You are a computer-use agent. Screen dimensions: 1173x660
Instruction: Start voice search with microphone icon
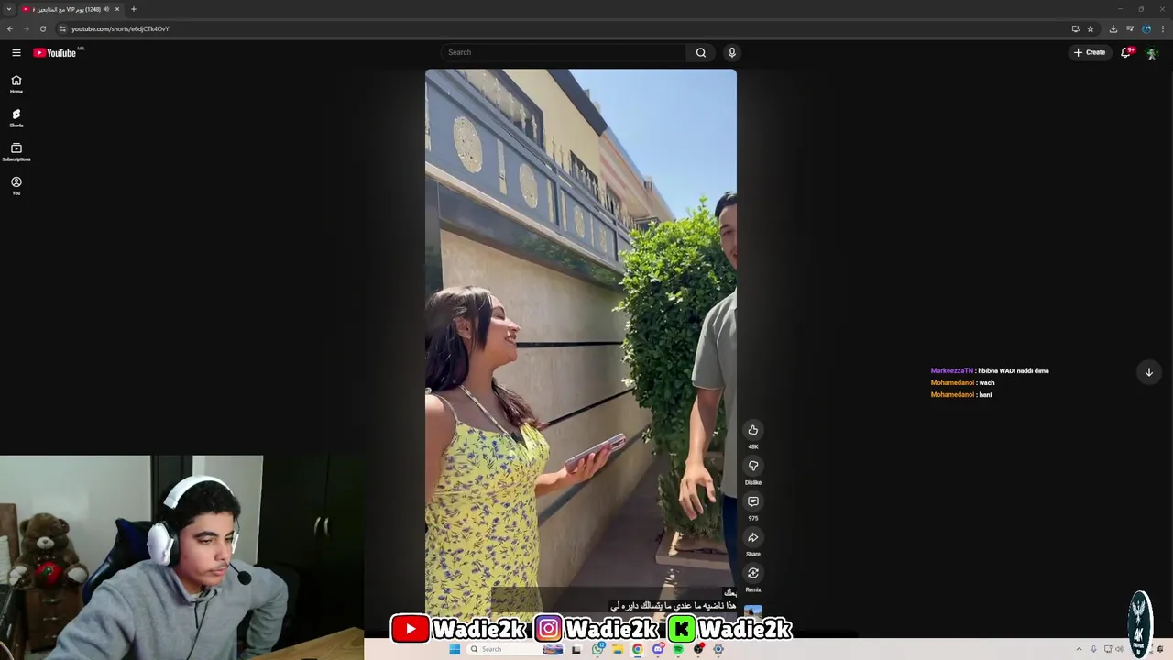coord(731,52)
